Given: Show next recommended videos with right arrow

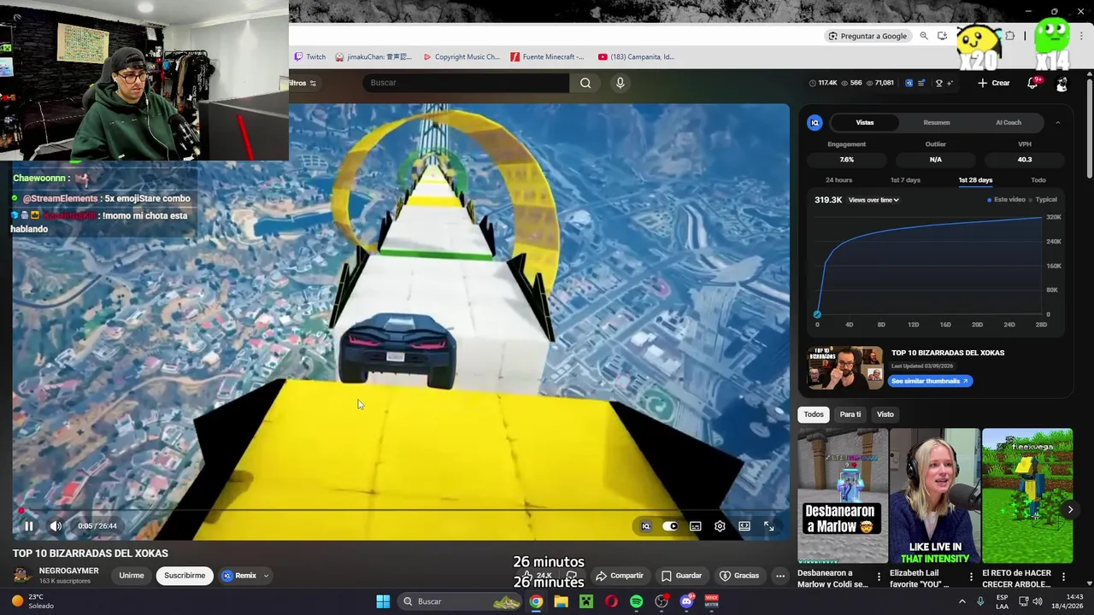Looking at the screenshot, I should coord(1070,510).
